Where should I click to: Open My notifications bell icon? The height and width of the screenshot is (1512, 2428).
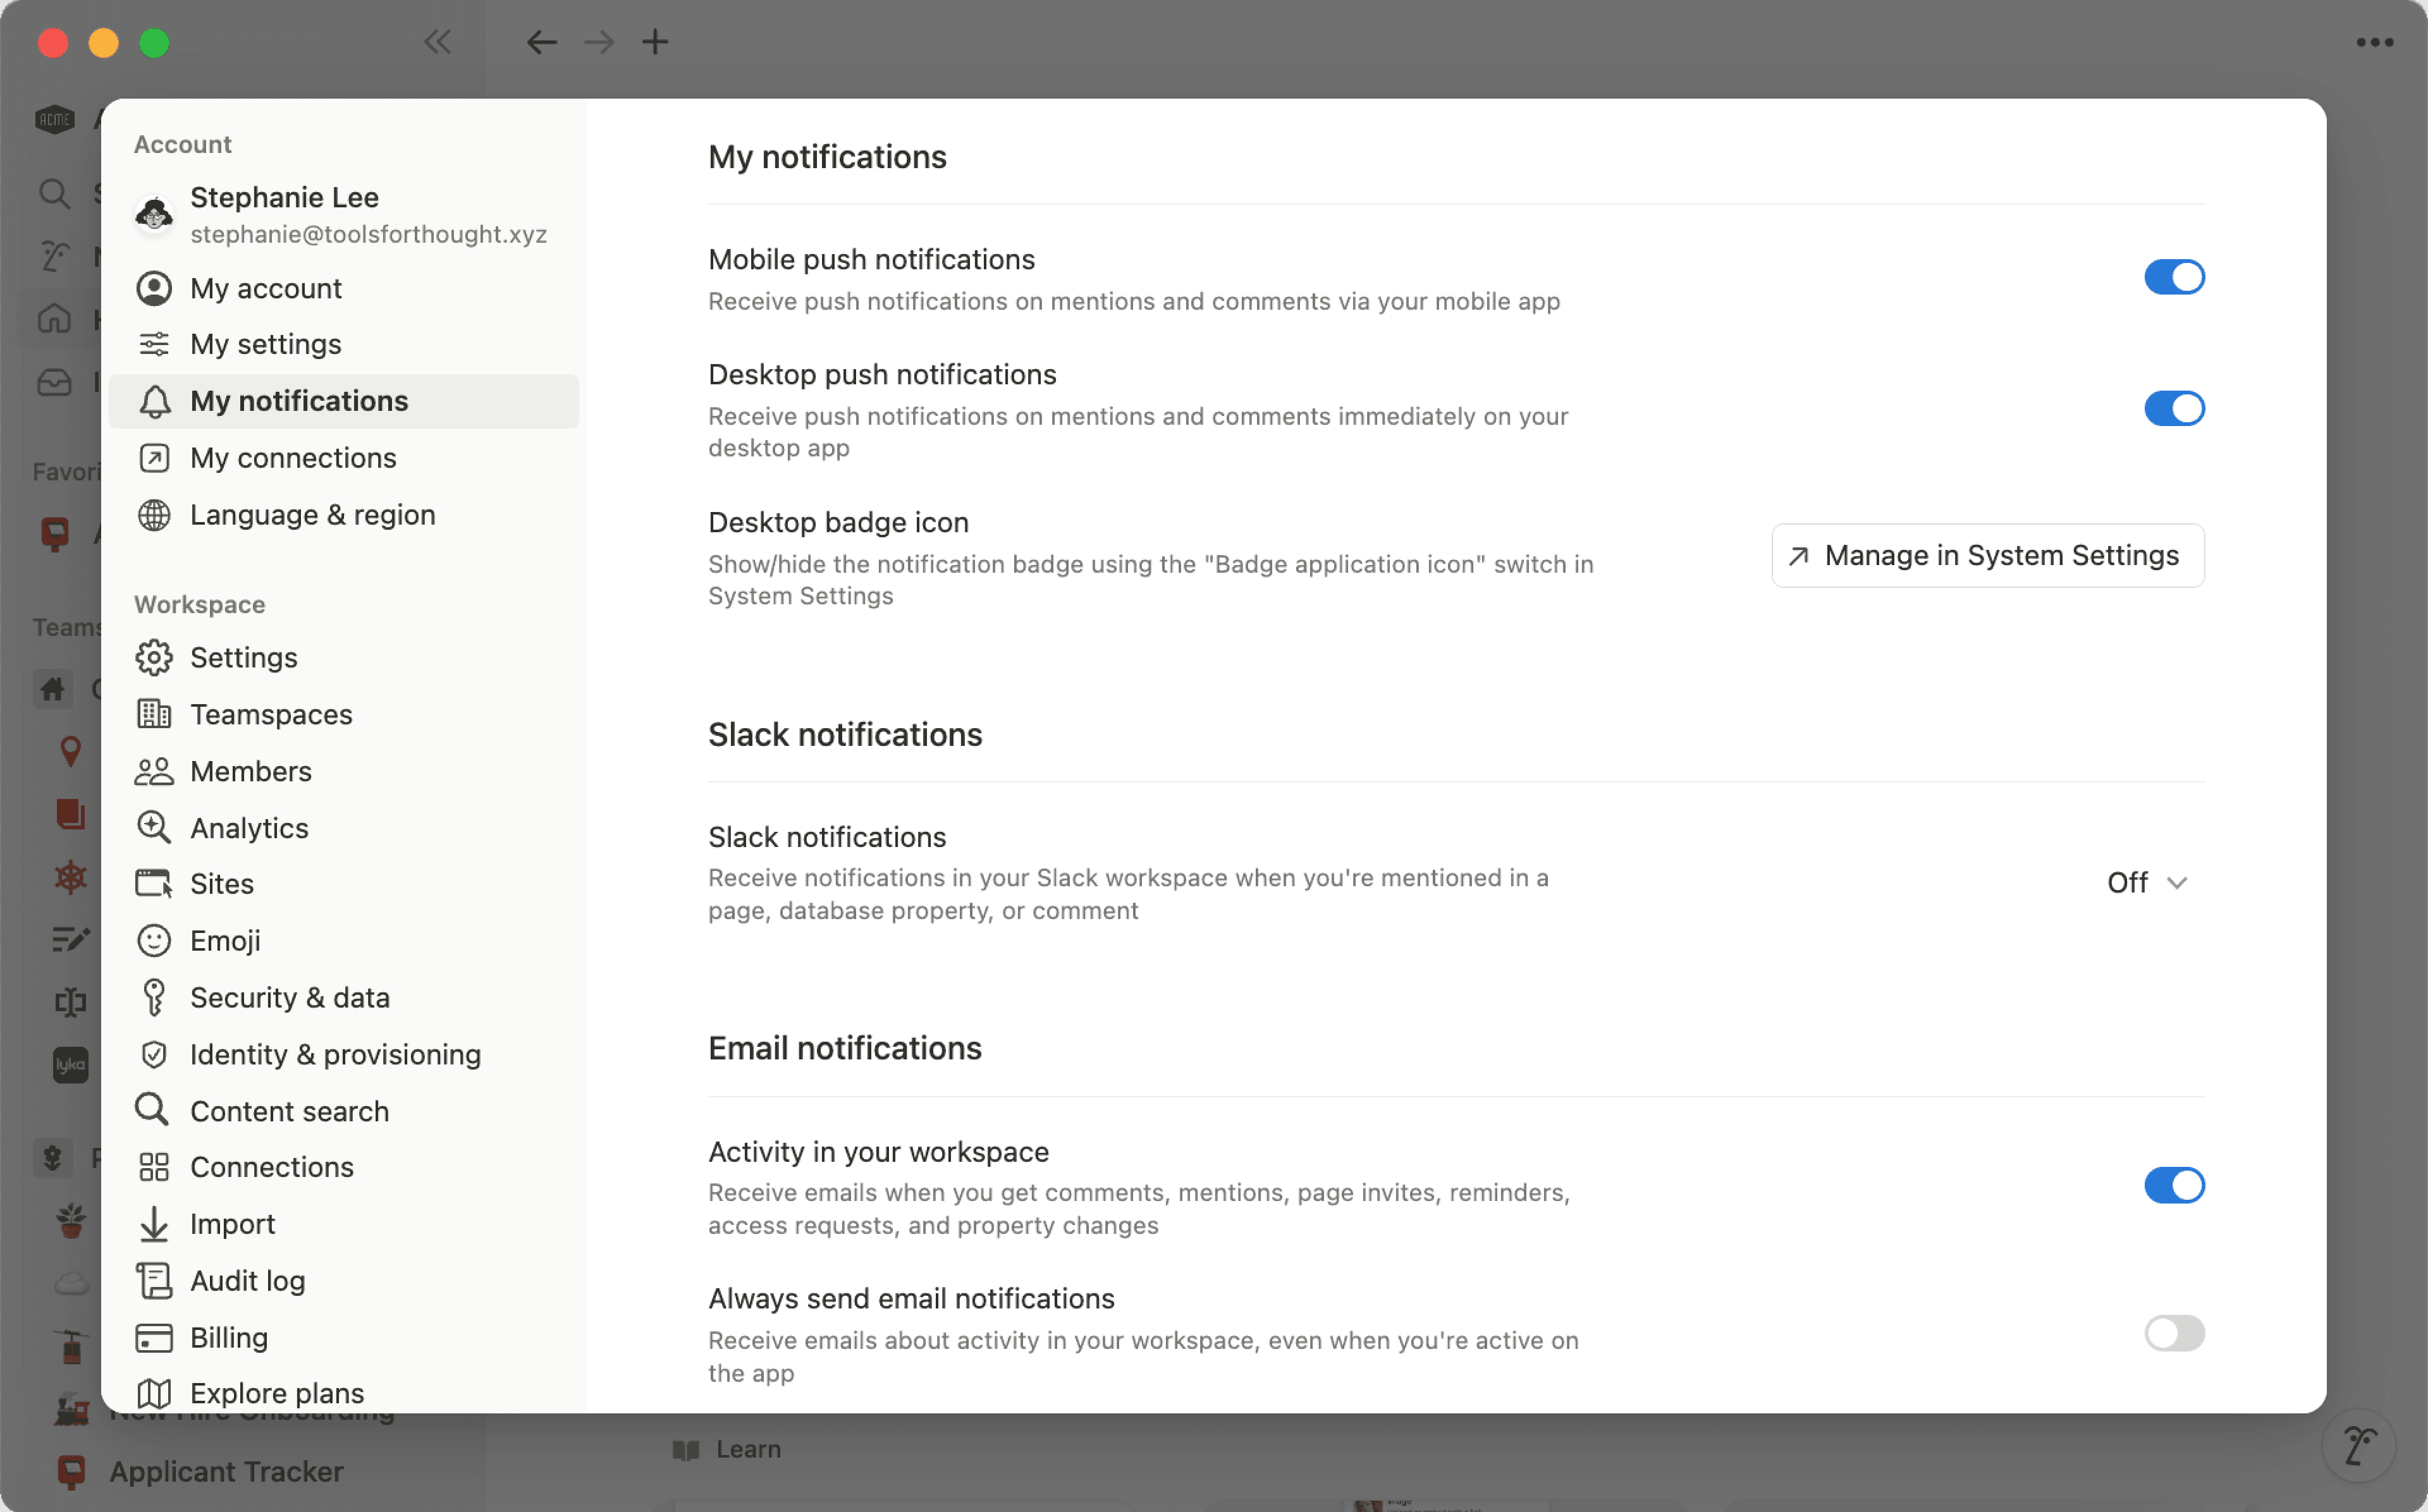[155, 401]
